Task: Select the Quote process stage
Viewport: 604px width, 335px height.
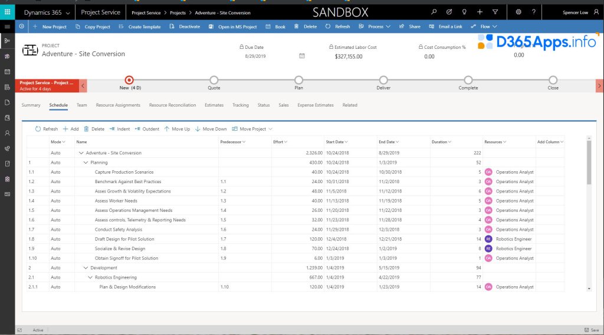Action: click(214, 80)
